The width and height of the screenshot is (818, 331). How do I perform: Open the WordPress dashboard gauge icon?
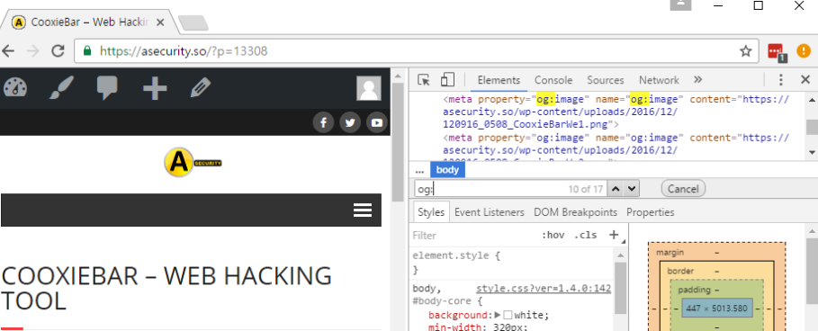click(15, 87)
